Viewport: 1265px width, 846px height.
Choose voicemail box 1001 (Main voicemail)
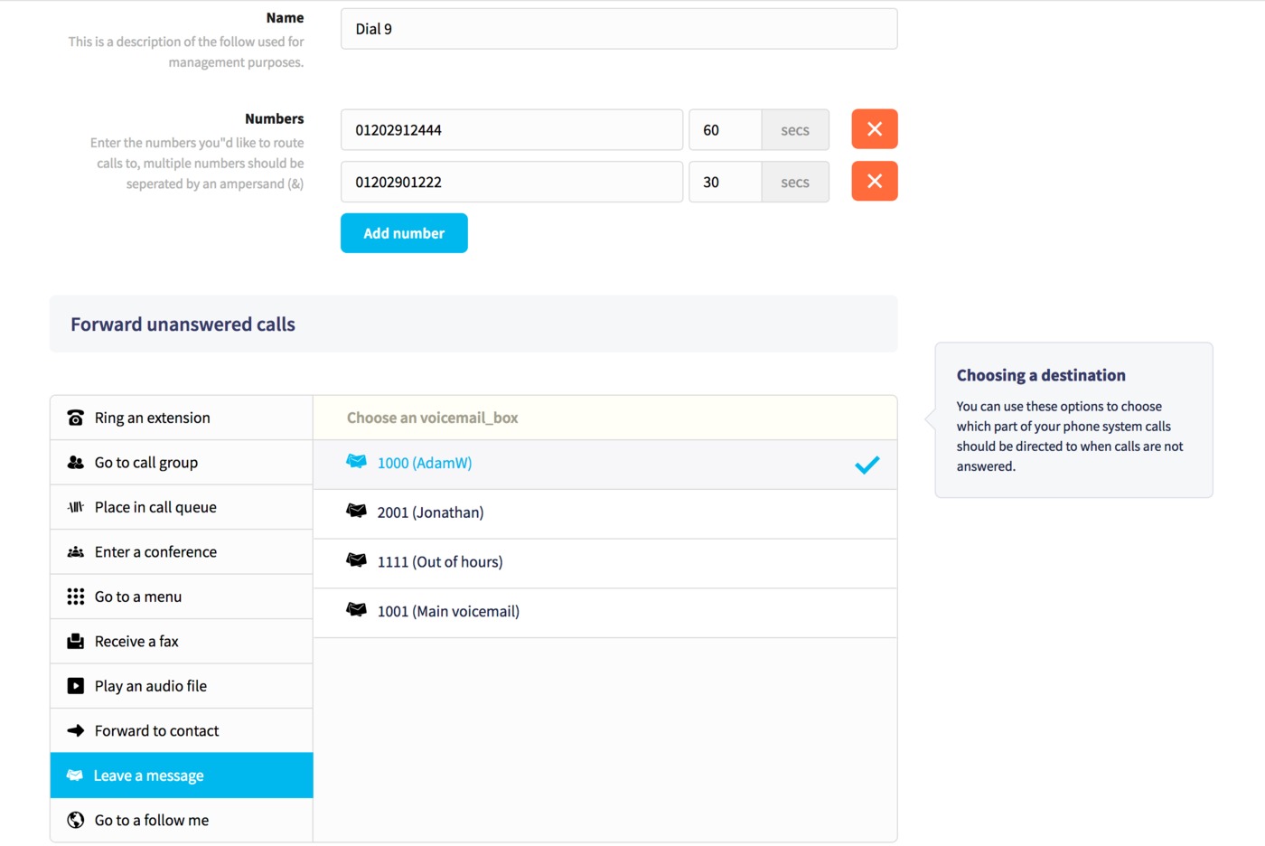point(605,613)
